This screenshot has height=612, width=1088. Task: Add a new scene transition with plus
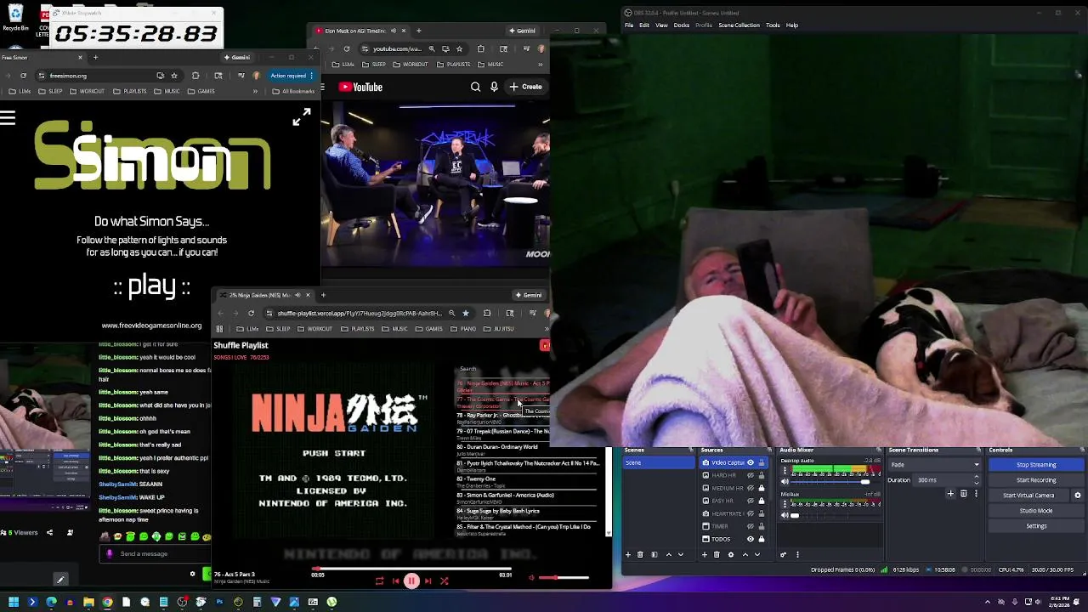click(950, 494)
